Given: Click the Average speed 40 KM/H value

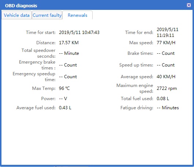Looking at the screenshot, I should pyautogui.click(x=166, y=77).
